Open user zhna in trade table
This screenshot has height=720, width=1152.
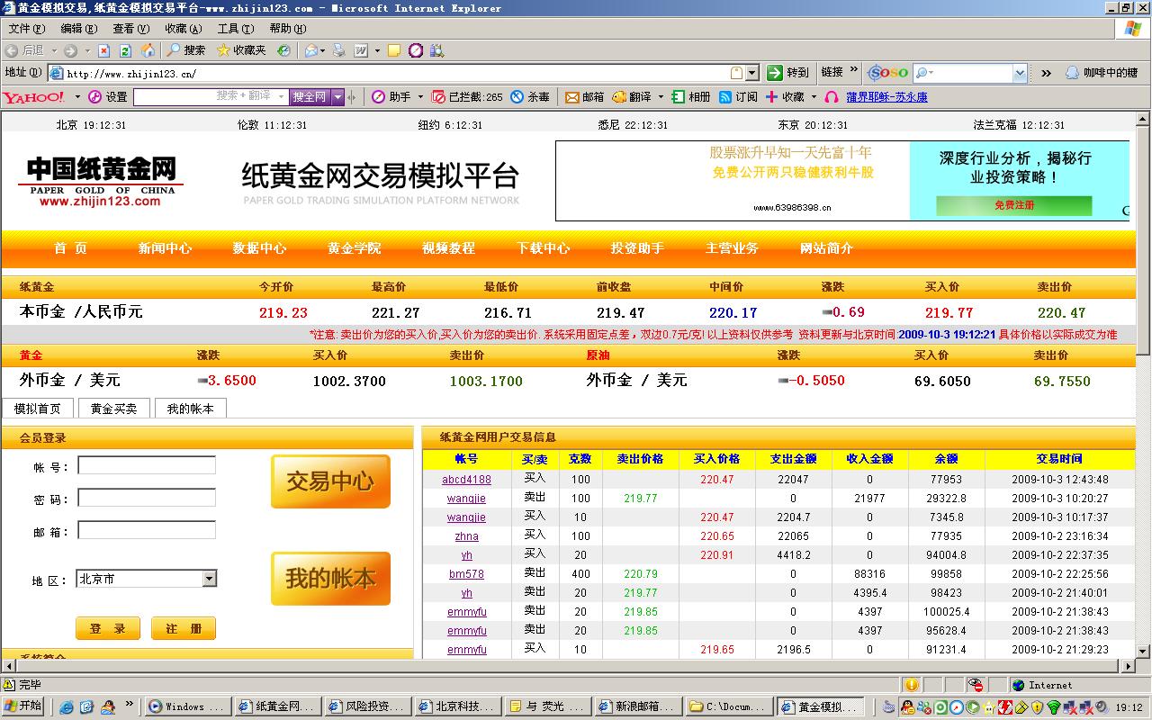pyautogui.click(x=466, y=536)
